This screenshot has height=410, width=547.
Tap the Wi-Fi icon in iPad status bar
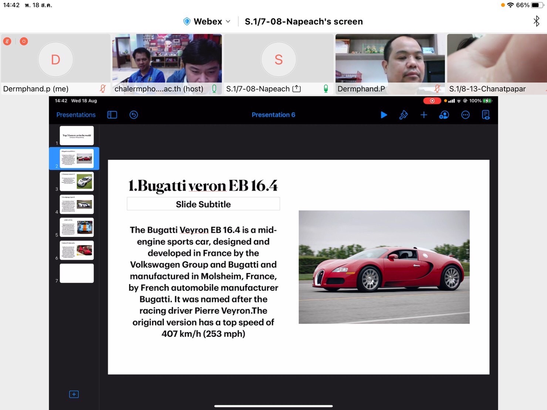pyautogui.click(x=511, y=5)
